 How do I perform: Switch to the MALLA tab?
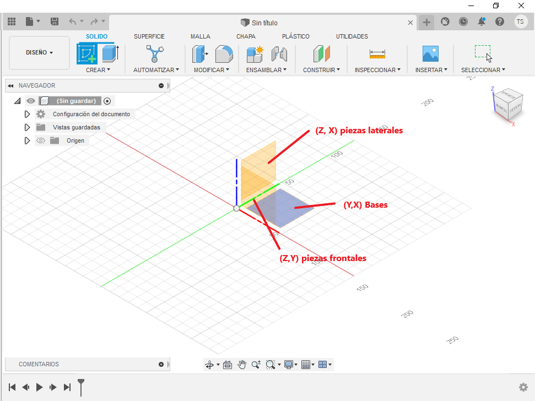tap(201, 36)
